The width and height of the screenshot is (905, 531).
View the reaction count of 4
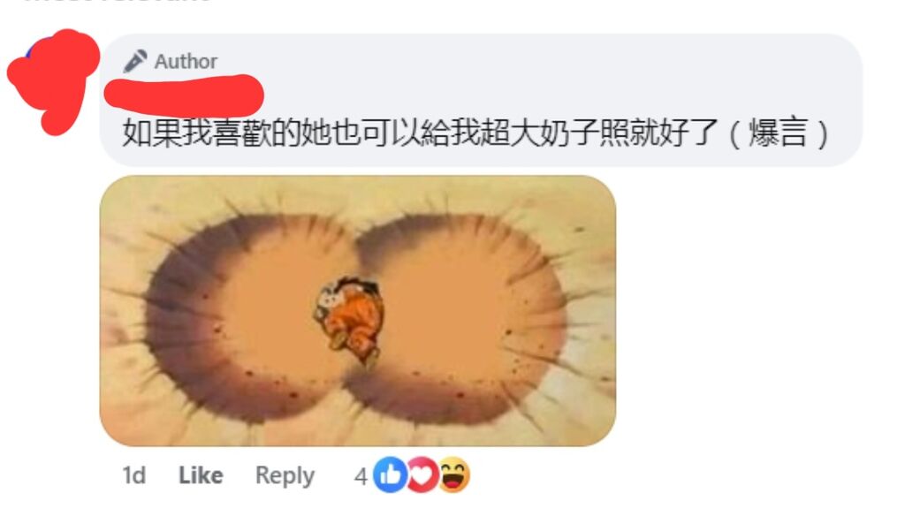[361, 477]
